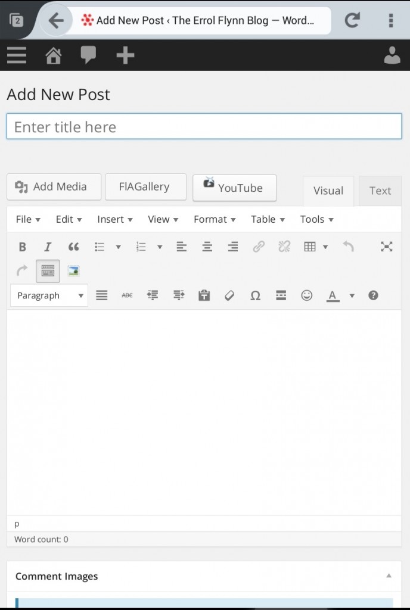Align text left
Screen dimensions: 410x610
click(181, 247)
